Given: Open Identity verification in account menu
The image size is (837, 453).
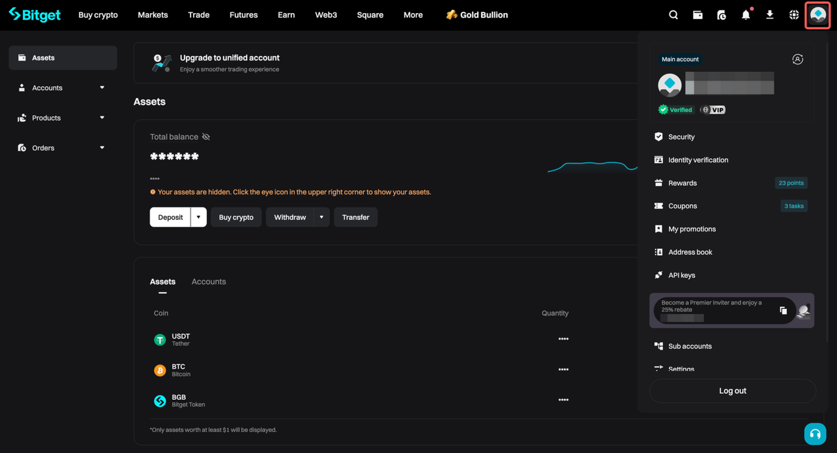Looking at the screenshot, I should click(732, 160).
